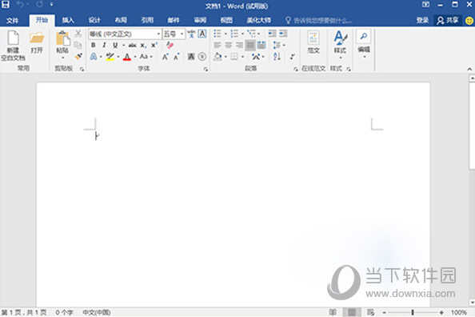Save the document with the save icon

tap(6, 5)
